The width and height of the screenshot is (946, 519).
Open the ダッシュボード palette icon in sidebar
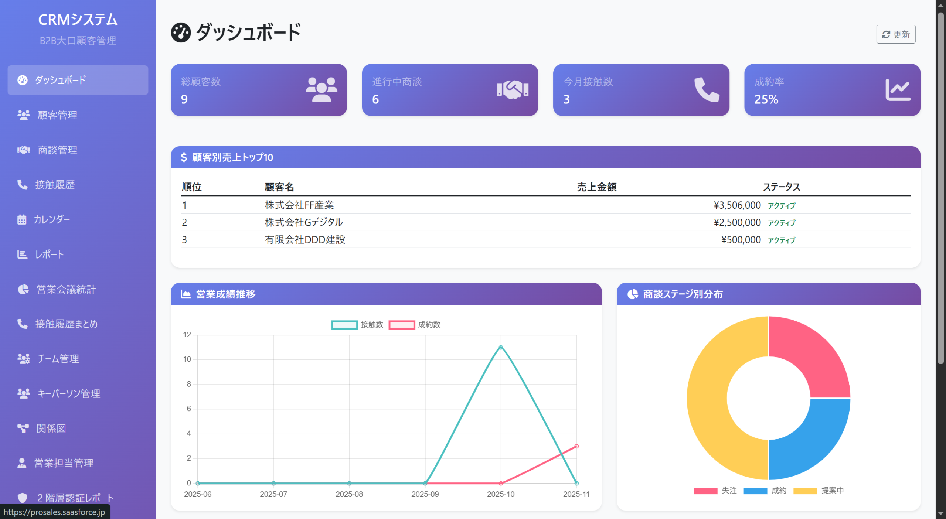pos(23,80)
